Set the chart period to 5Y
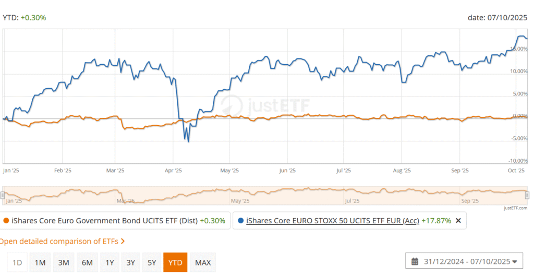This screenshot has height=275, width=534. pos(152,262)
